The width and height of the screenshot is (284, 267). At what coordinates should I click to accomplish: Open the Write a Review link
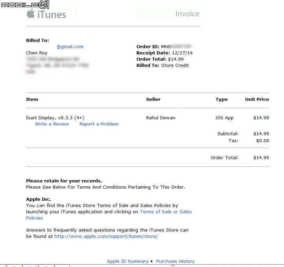pyautogui.click(x=52, y=124)
